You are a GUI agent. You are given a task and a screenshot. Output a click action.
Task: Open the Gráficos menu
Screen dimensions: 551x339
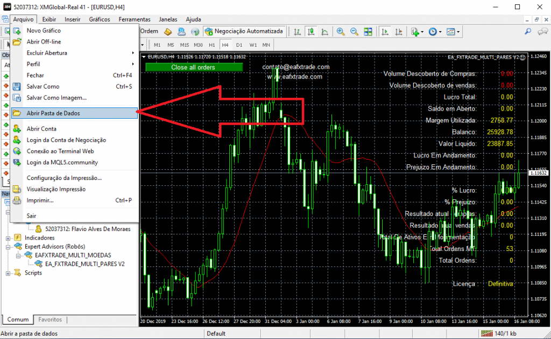pyautogui.click(x=100, y=19)
